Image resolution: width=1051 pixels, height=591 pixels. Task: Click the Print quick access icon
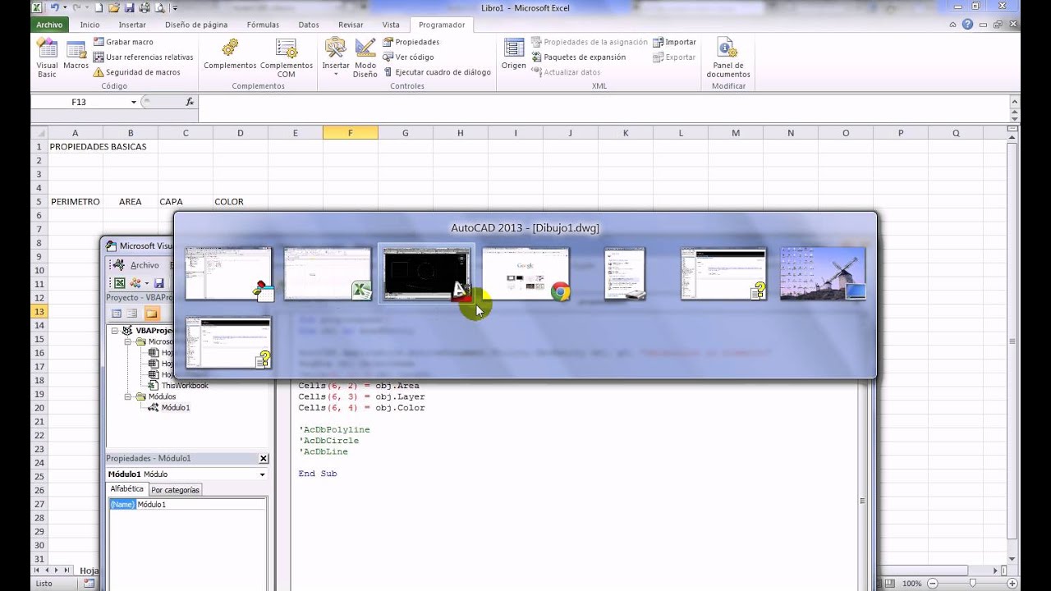(145, 8)
